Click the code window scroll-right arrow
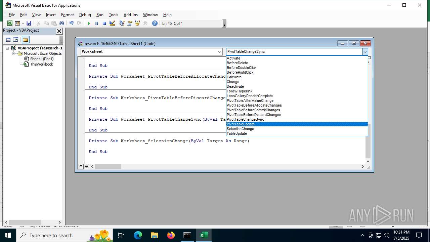Screen dimensions: 430x242 click(x=362, y=166)
